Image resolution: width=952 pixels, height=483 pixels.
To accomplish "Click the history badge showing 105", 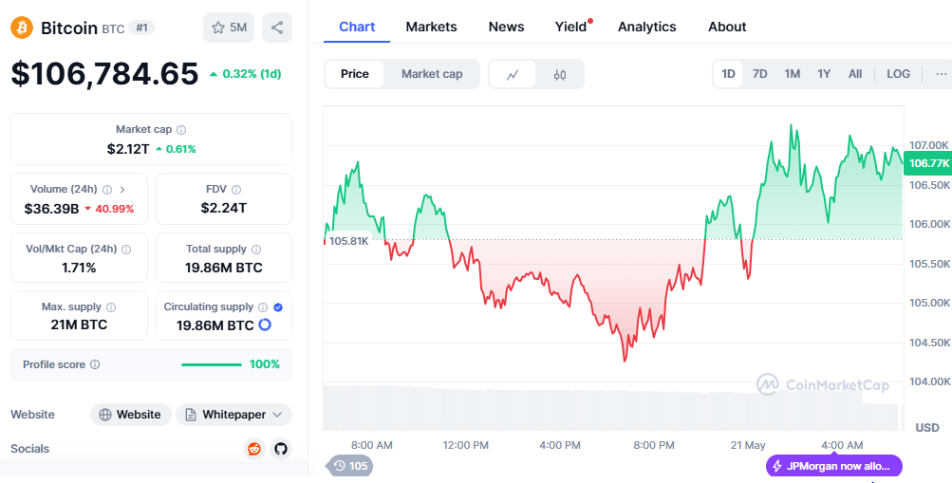I will click(x=349, y=466).
